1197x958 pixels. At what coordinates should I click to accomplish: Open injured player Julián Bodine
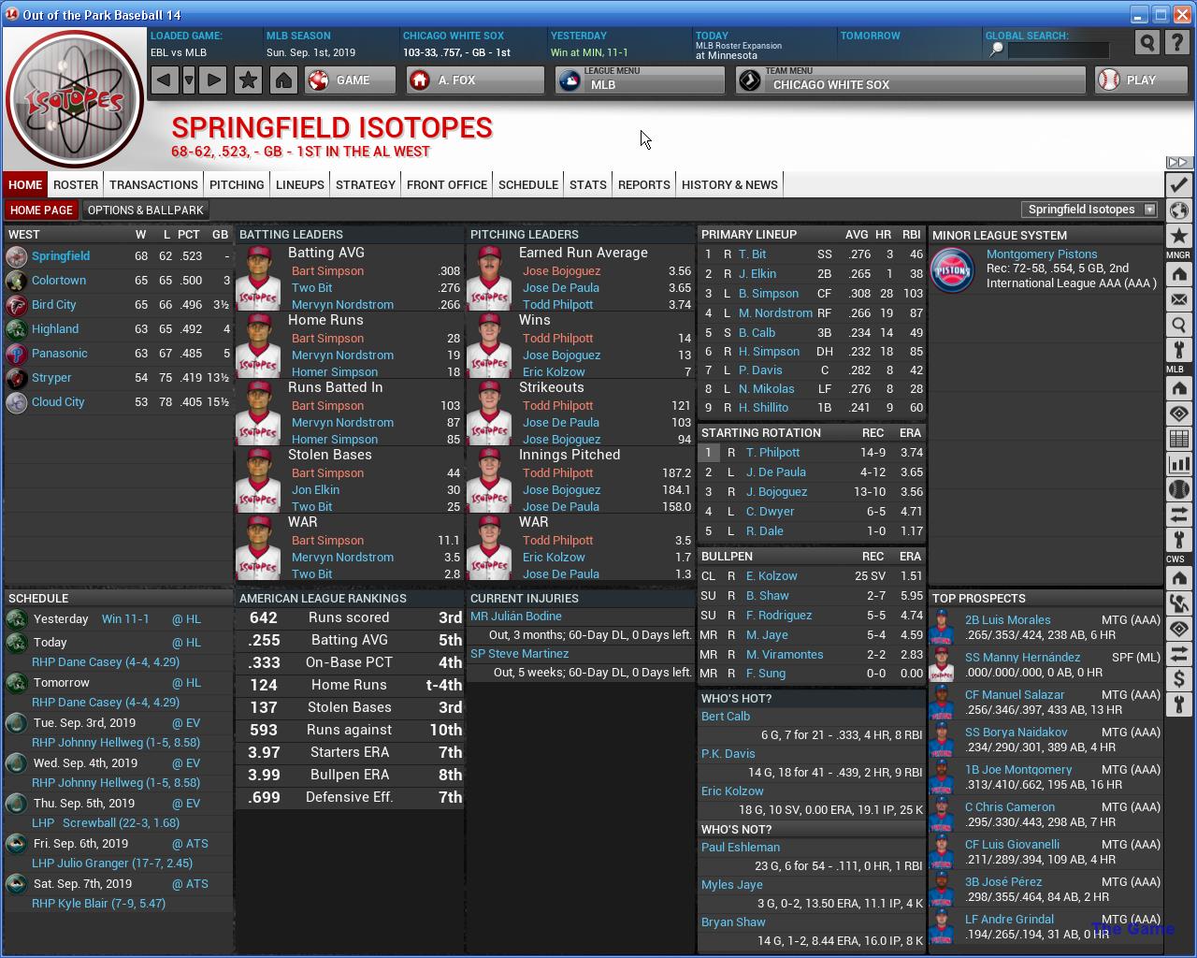click(516, 616)
